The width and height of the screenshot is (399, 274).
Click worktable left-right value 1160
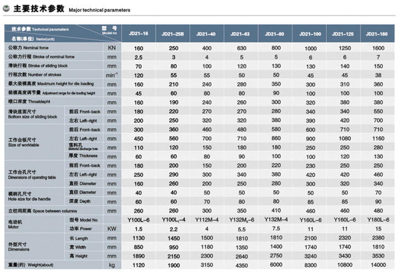(x=378, y=139)
